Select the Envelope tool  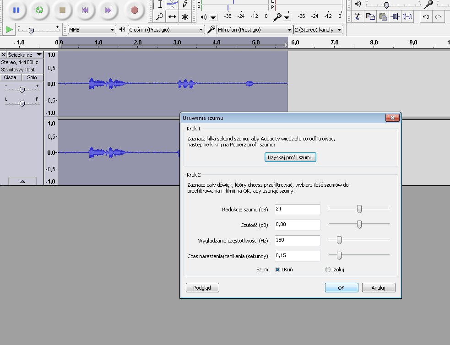172,4
